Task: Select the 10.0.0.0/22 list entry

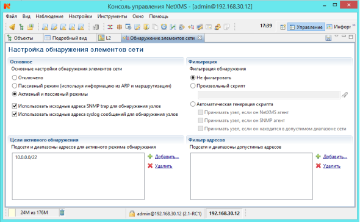Action: pyautogui.click(x=26, y=157)
